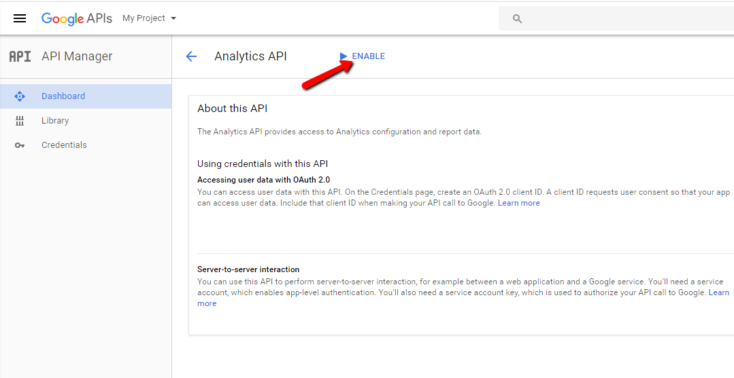Click the API Manager title text
The width and height of the screenshot is (734, 378).
tap(78, 56)
